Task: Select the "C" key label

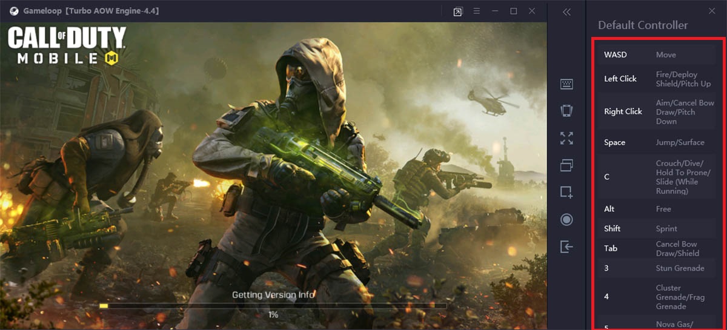Action: (606, 177)
